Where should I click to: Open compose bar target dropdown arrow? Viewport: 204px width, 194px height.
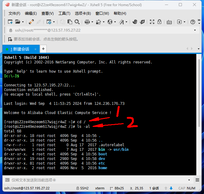189,180
